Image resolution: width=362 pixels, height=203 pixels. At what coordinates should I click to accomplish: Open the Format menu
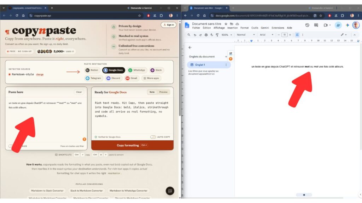245,28
